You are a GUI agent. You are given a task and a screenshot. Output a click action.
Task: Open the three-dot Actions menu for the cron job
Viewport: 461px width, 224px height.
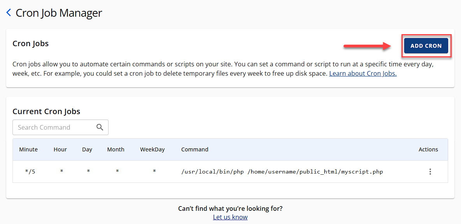(x=430, y=171)
